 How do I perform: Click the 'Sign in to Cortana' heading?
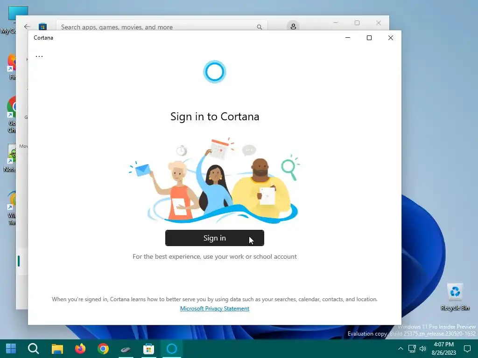pyautogui.click(x=215, y=117)
